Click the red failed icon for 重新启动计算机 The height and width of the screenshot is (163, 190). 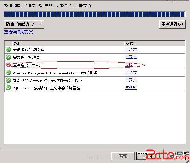click(x=8, y=65)
